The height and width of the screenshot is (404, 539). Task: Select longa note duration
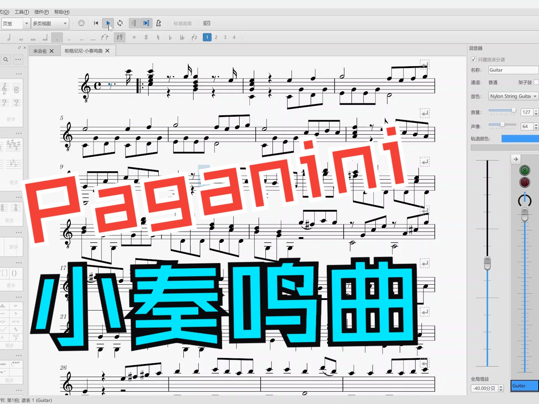(45, 38)
